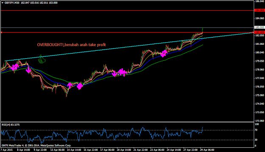Click the 179.050 price axis label
The image size is (265, 152).
tap(260, 61)
